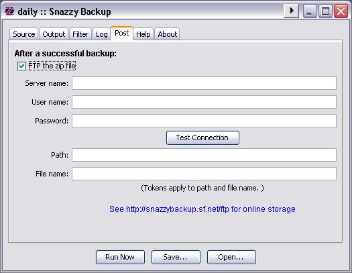Go to the Log tab
The width and height of the screenshot is (352, 273).
coord(101,34)
